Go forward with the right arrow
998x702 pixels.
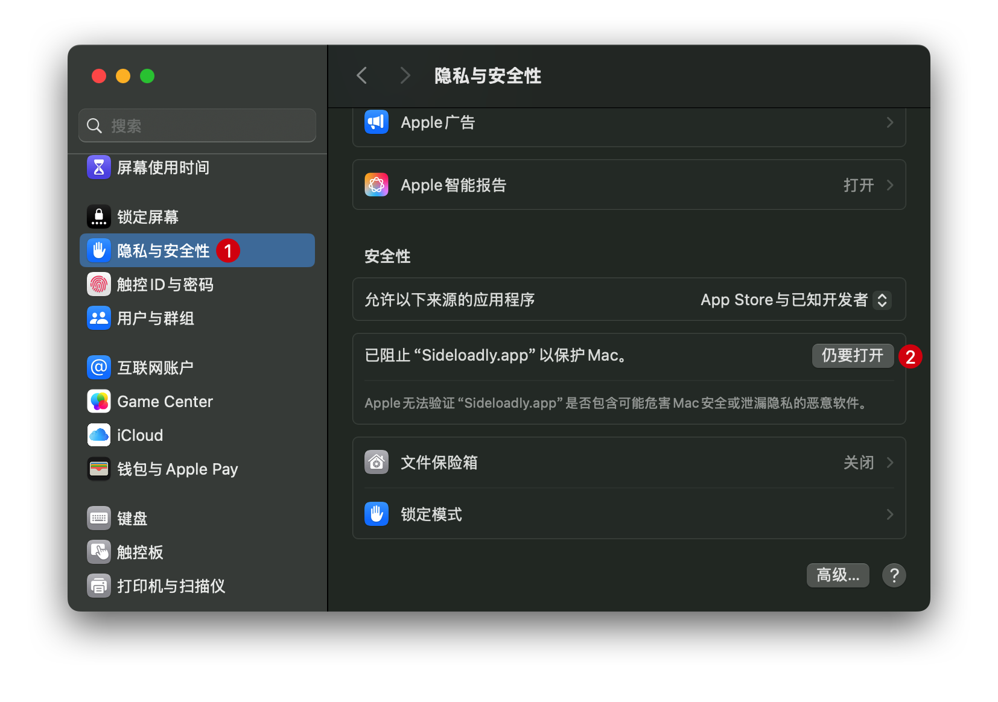pyautogui.click(x=405, y=76)
